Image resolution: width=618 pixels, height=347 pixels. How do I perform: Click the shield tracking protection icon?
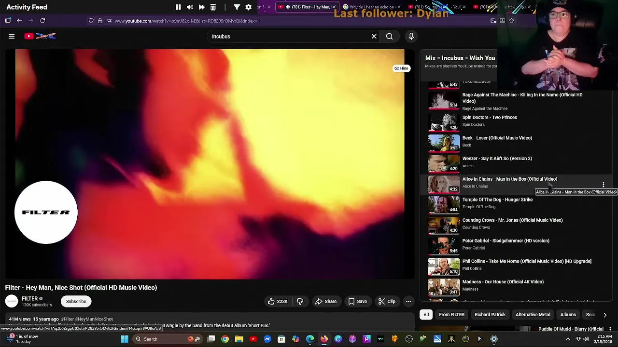pyautogui.click(x=91, y=21)
